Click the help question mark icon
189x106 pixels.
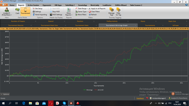point(187,5)
